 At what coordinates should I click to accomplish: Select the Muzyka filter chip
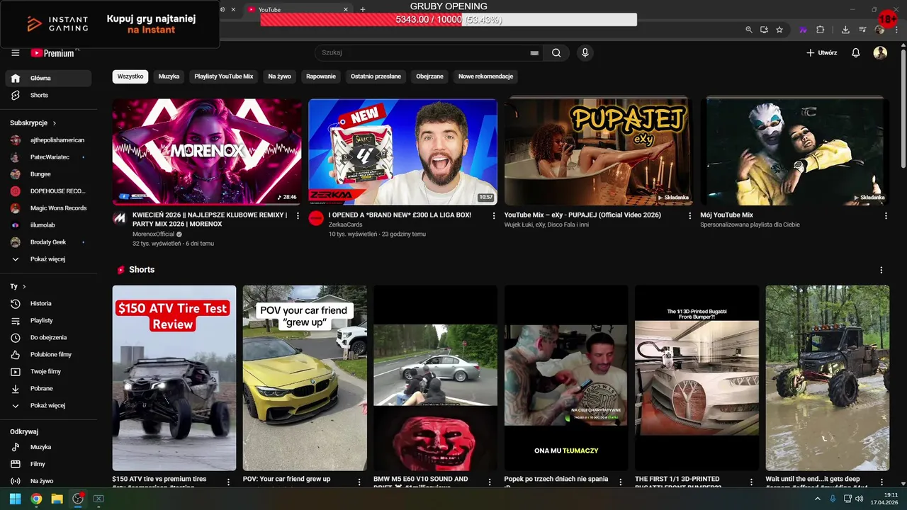pos(169,76)
